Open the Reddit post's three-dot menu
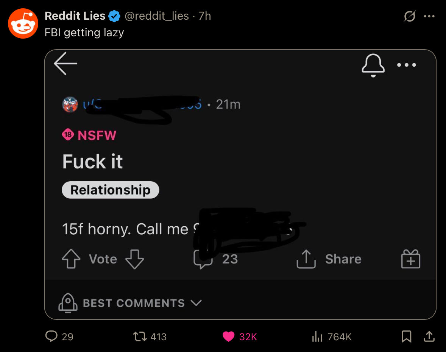The image size is (446, 352). 407,65
